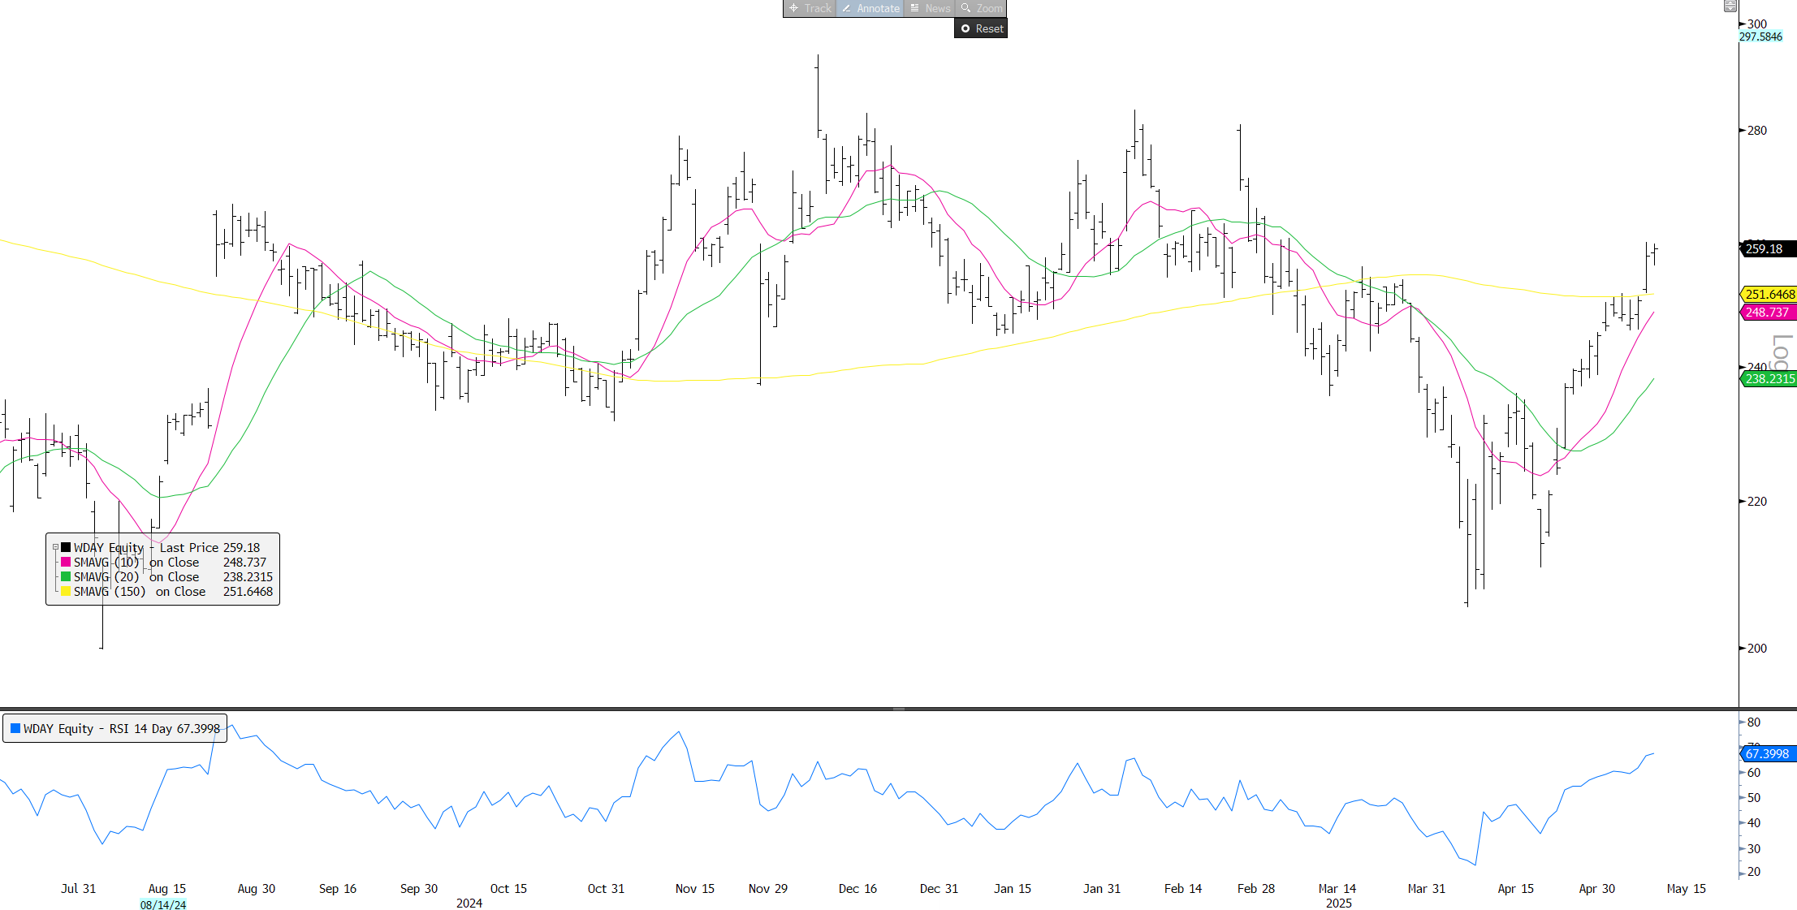Select the WDAY Equity RSI legend box

click(x=115, y=728)
